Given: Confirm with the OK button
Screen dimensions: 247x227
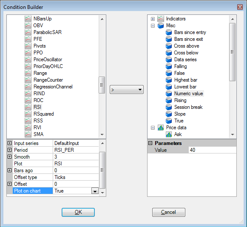Looking at the screenshot, I should coord(78,212).
